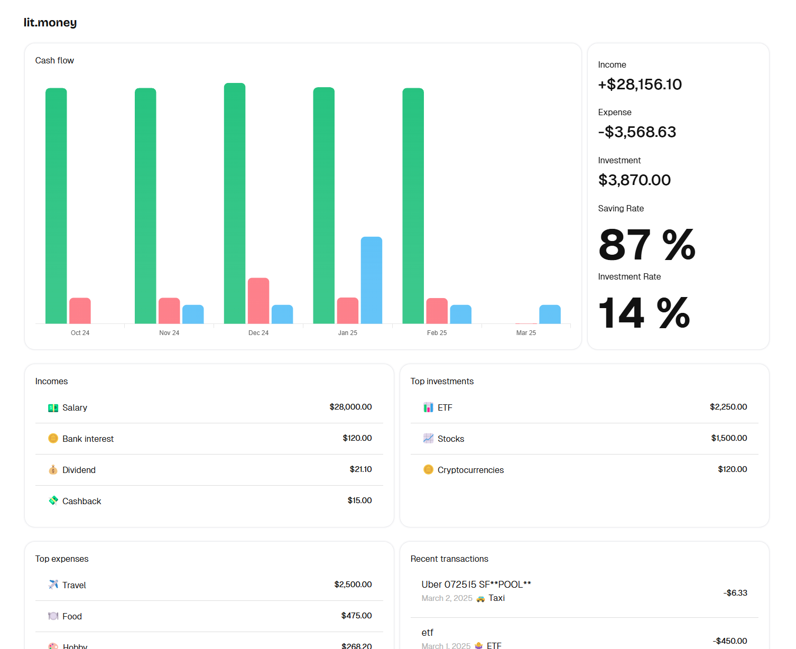Viewport: 796px width, 649px height.
Task: Click the Mar 25 blue investment bar
Action: coord(550,314)
